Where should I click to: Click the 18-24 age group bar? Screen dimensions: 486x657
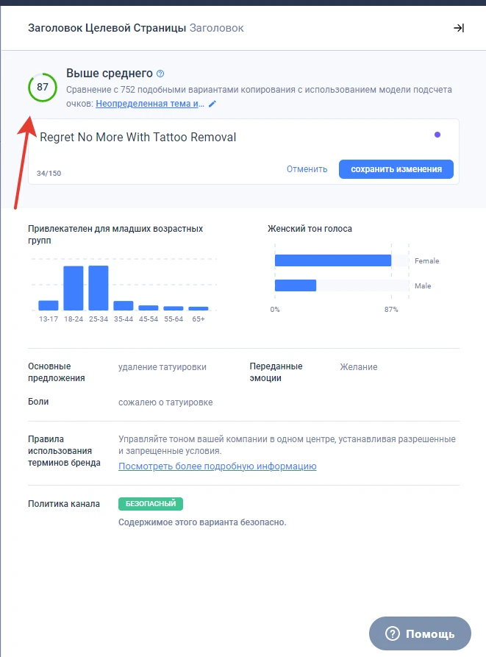click(x=74, y=288)
